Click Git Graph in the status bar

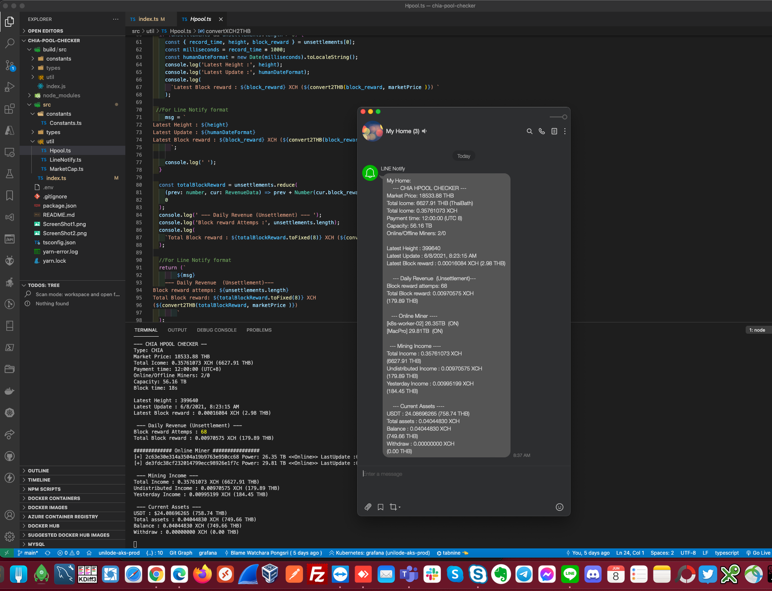coord(181,553)
